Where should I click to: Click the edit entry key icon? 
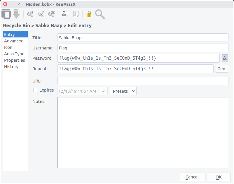41,14
